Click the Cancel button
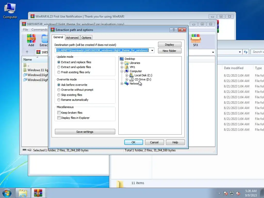Screen dimensions: 264x198 154,142
